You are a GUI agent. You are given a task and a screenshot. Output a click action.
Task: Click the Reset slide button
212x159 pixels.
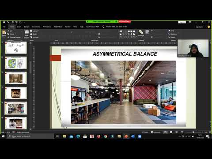click(x=34, y=34)
